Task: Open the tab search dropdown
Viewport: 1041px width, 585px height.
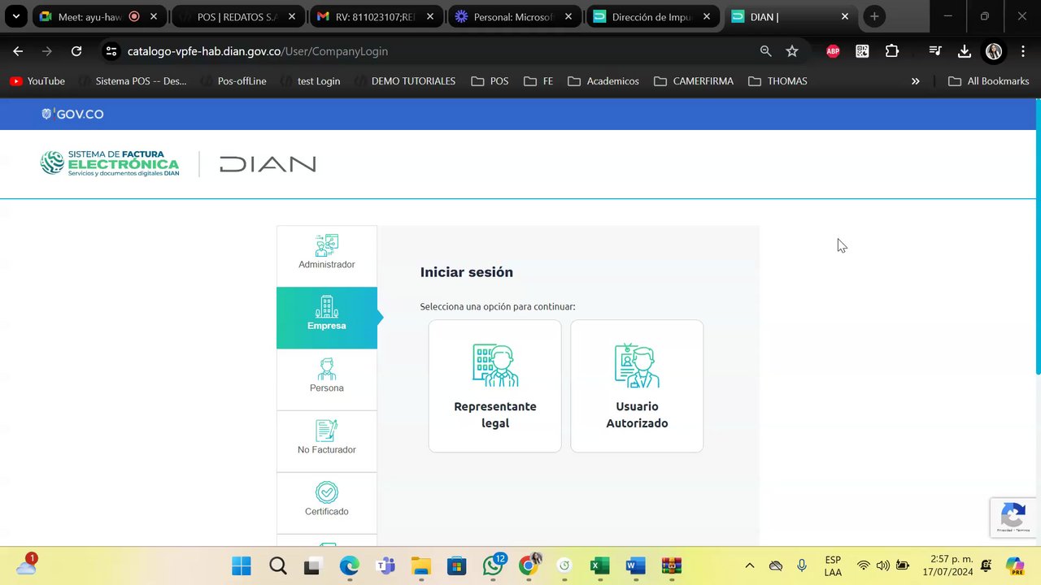Action: coord(15,16)
